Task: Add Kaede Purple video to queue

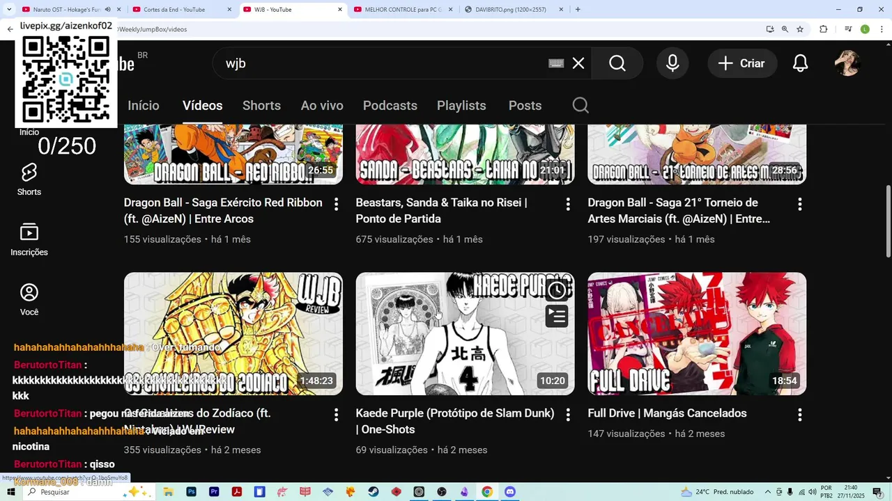Action: [x=556, y=316]
